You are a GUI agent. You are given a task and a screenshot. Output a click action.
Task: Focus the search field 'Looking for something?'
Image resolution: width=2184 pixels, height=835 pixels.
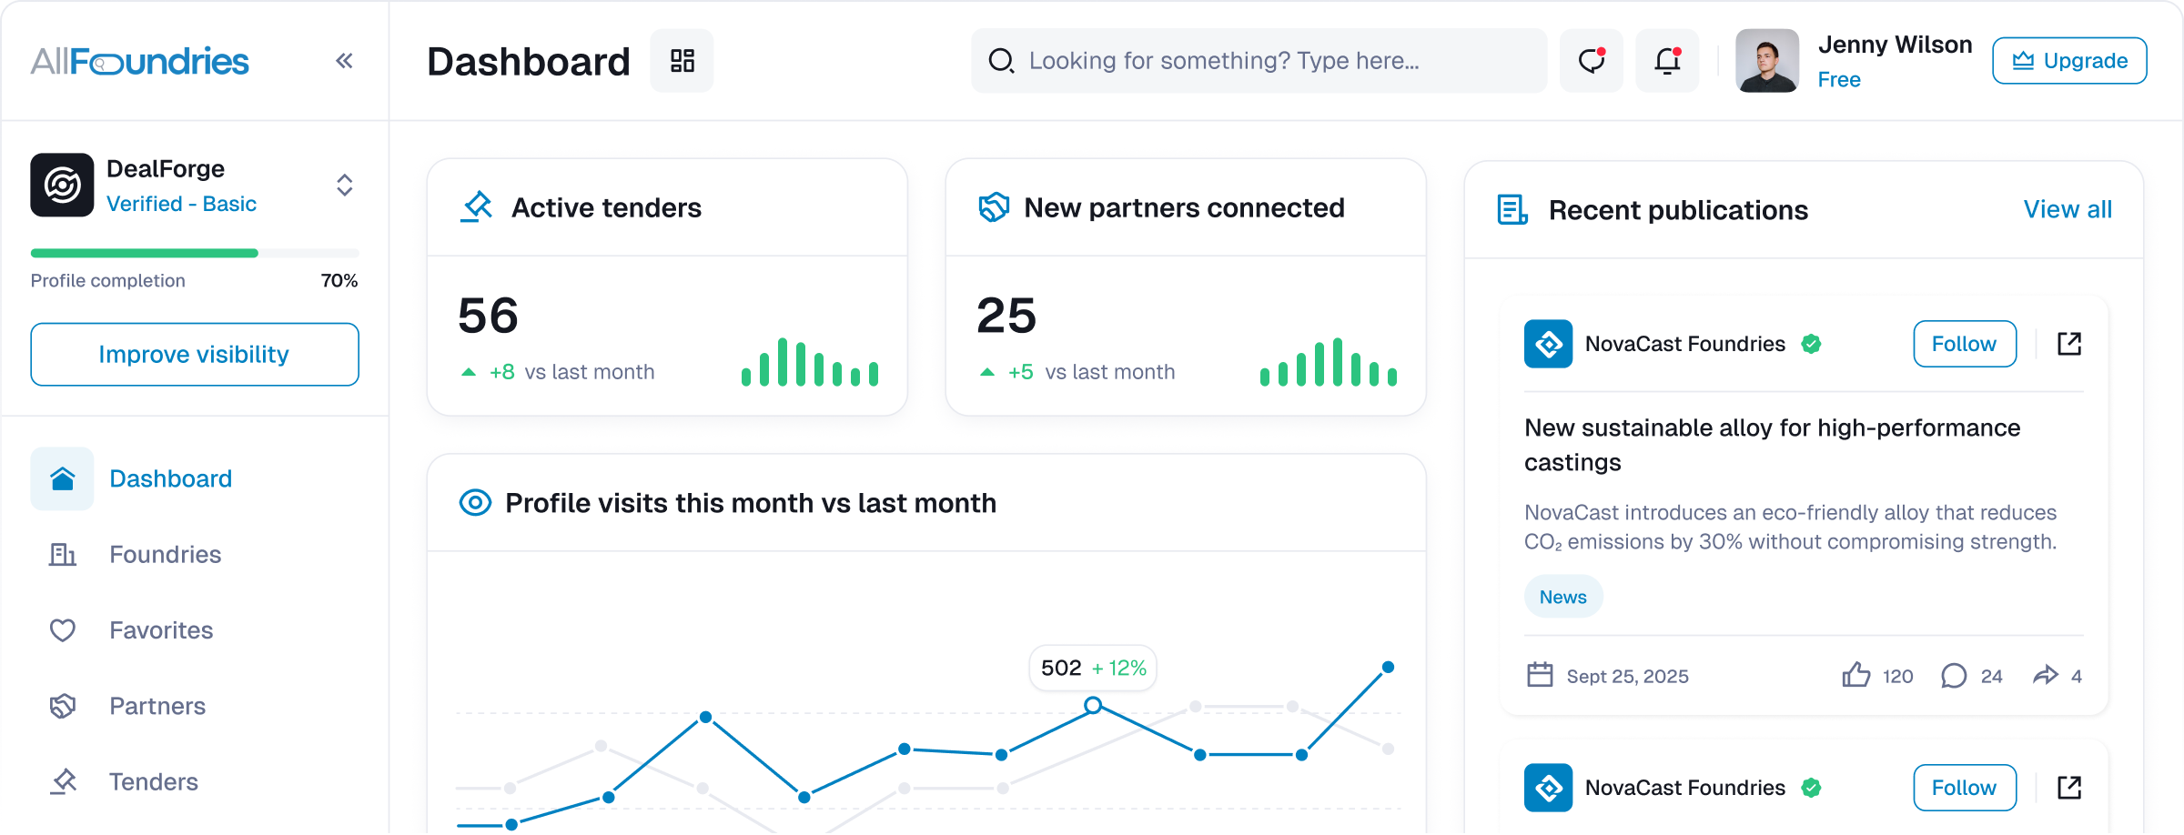coord(1259,61)
